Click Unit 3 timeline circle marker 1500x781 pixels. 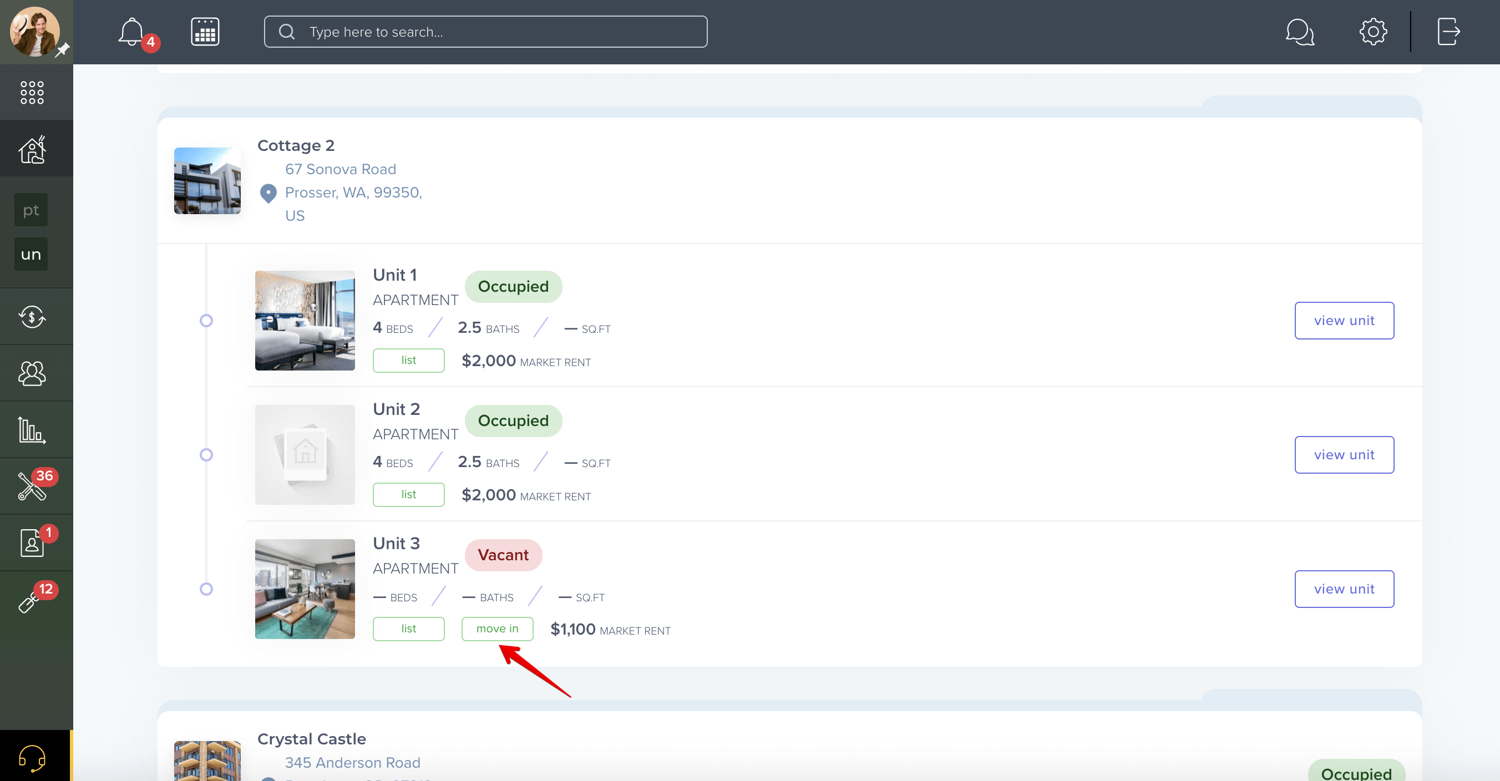[x=206, y=589]
